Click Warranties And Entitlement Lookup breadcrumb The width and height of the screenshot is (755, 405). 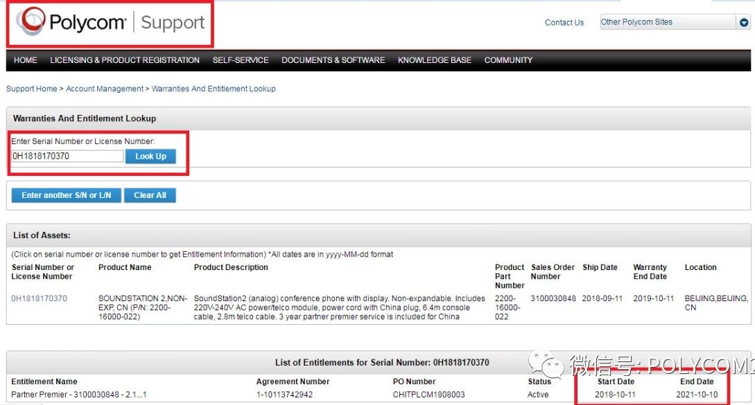(x=214, y=89)
